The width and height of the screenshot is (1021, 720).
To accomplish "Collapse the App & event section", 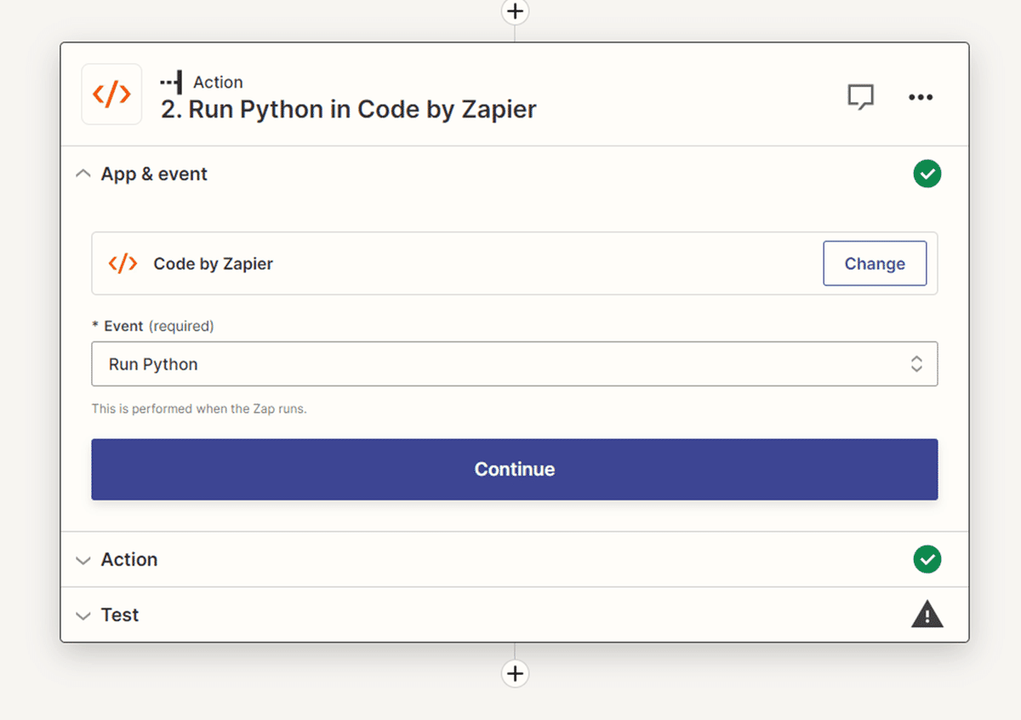I will [83, 173].
